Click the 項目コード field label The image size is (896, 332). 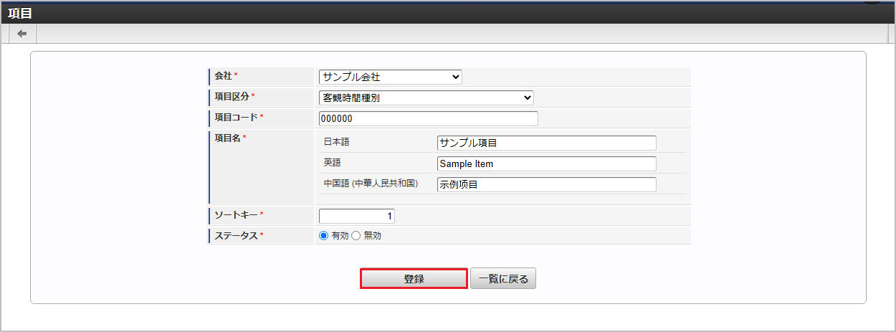[236, 117]
